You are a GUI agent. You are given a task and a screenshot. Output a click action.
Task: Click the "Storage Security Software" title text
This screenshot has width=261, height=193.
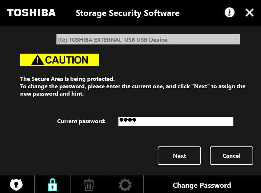[x=127, y=13]
